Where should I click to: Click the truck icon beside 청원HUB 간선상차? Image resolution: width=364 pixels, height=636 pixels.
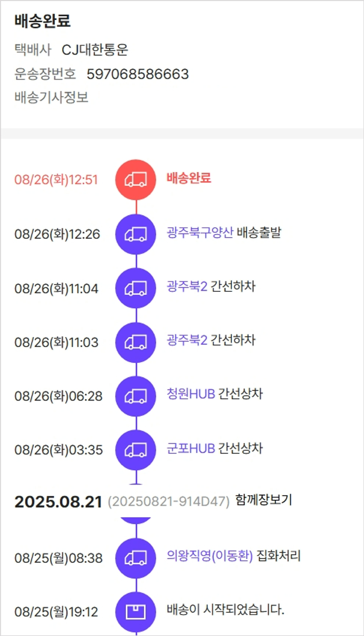tap(136, 396)
